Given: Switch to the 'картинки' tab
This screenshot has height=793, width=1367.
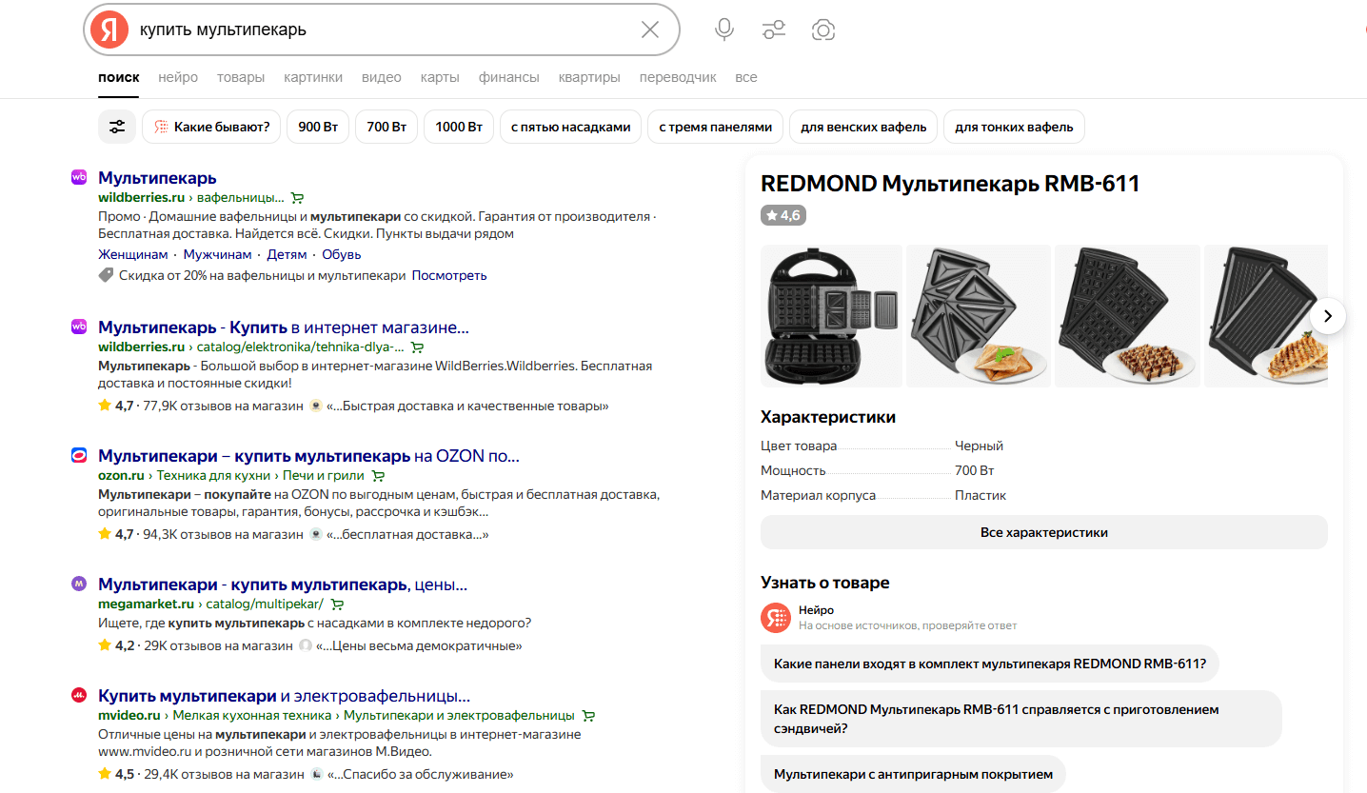Looking at the screenshot, I should coord(313,77).
